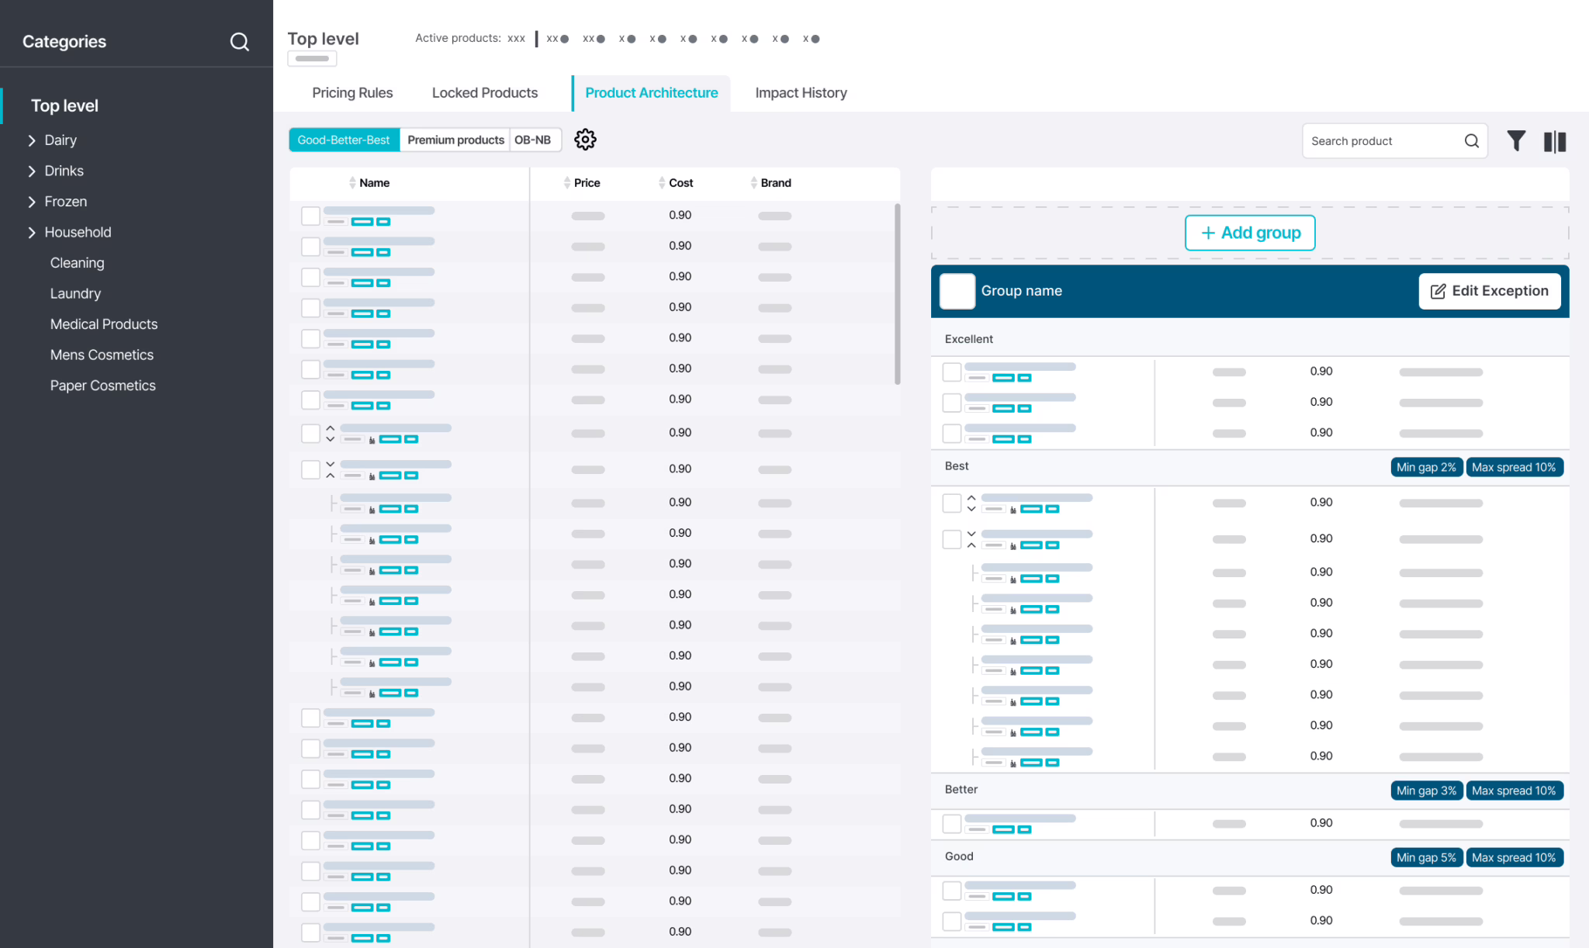Check the first product row checkbox in left table
The width and height of the screenshot is (1589, 948).
click(x=310, y=216)
